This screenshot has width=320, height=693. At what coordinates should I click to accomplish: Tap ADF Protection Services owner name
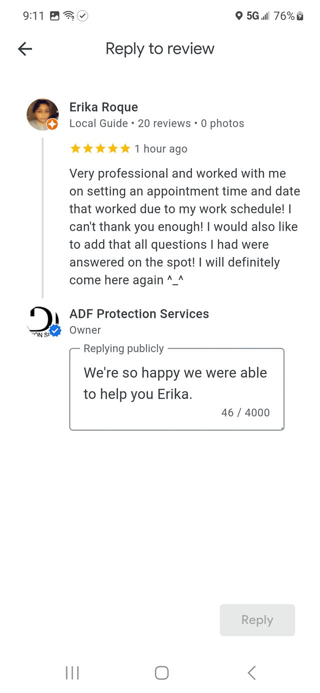139,313
